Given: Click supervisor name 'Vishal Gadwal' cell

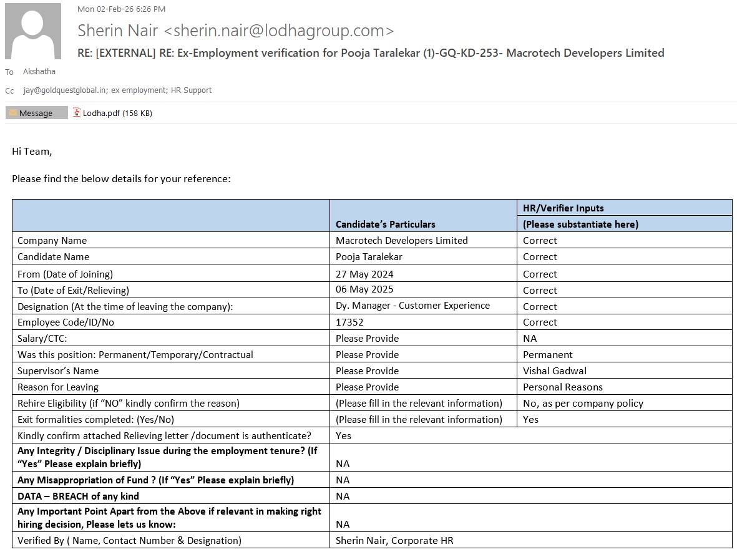Looking at the screenshot, I should click(554, 371).
